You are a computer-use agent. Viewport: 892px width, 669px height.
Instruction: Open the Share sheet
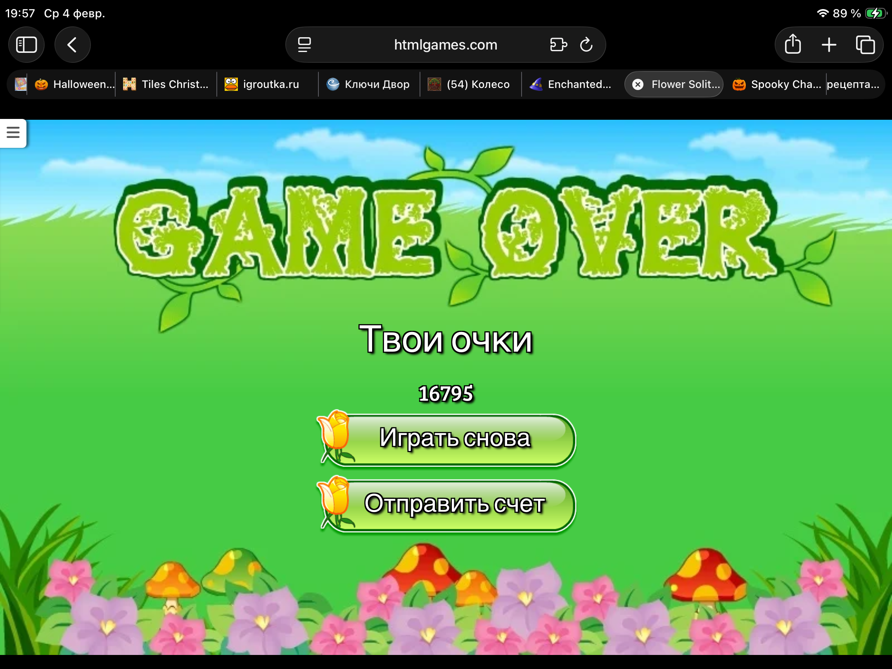coord(792,45)
